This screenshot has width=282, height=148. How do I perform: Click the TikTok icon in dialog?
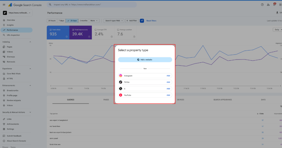pos(121,82)
